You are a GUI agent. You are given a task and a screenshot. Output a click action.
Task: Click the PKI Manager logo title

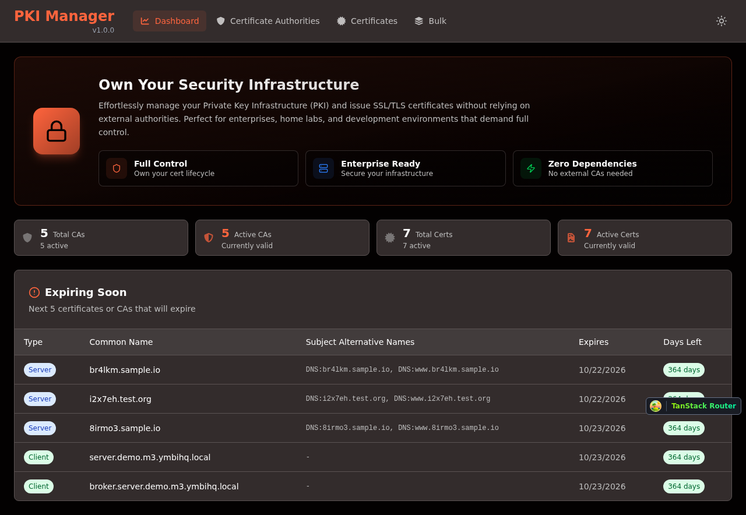point(64,16)
